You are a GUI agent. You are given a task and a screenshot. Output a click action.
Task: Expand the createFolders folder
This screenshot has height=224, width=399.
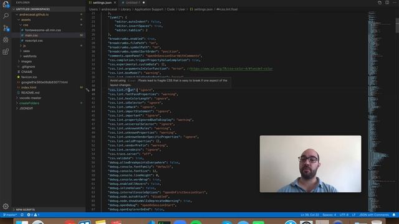49,103
